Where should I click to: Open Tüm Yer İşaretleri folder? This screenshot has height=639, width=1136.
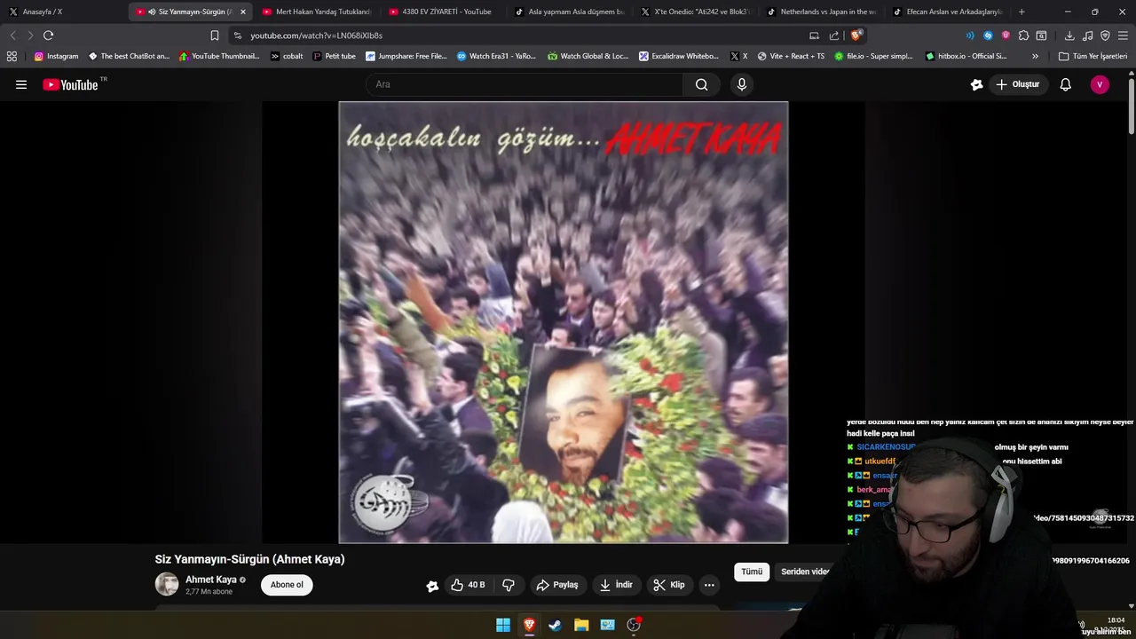click(x=1093, y=56)
